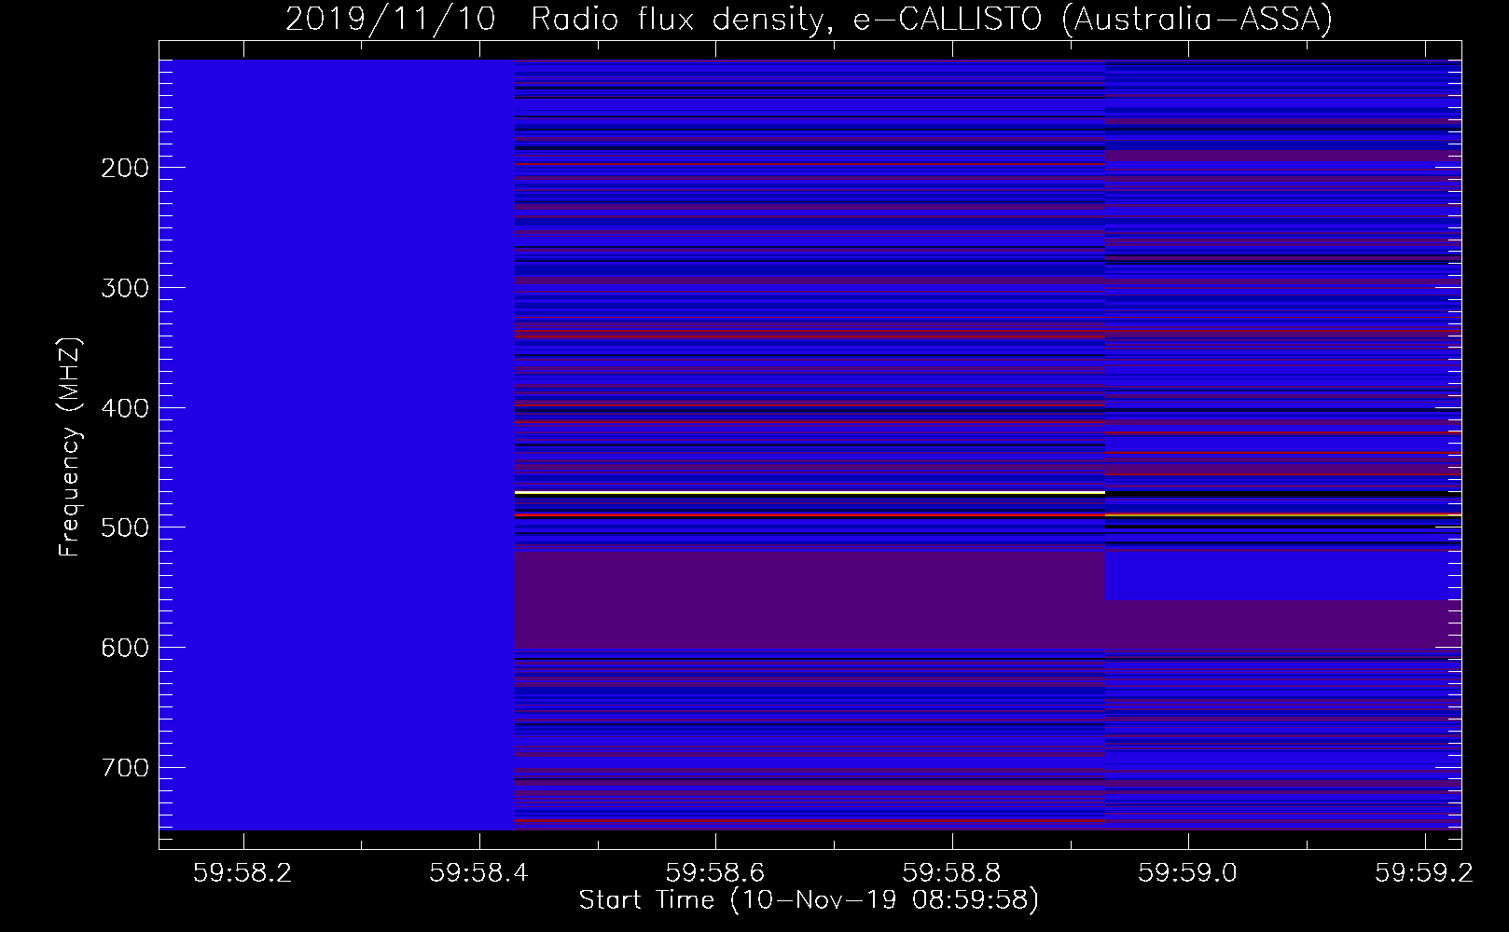
Task: Click the 200 frequency tick label
Action: 124,168
